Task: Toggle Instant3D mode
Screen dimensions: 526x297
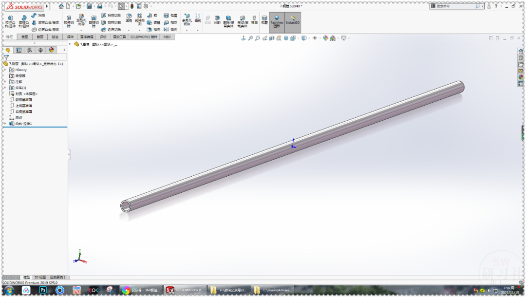Action: coord(292,21)
